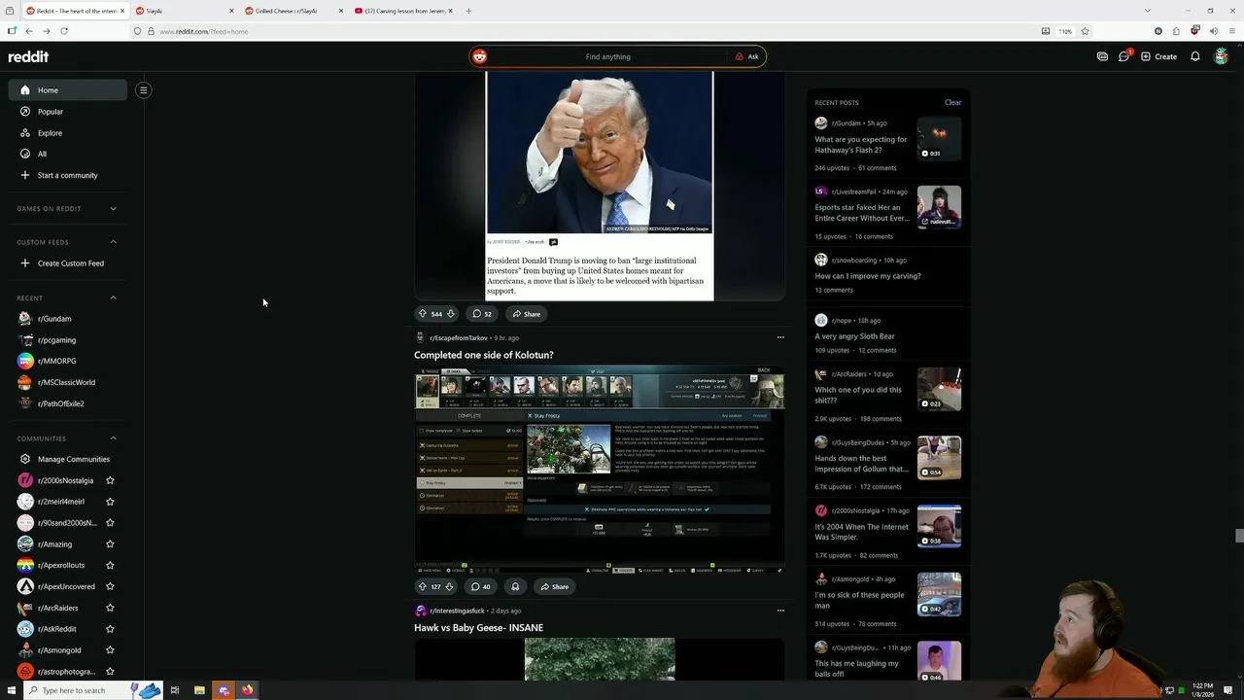The width and height of the screenshot is (1244, 700).
Task: Click the page vertical scrollbar thumb
Action: 1238,537
